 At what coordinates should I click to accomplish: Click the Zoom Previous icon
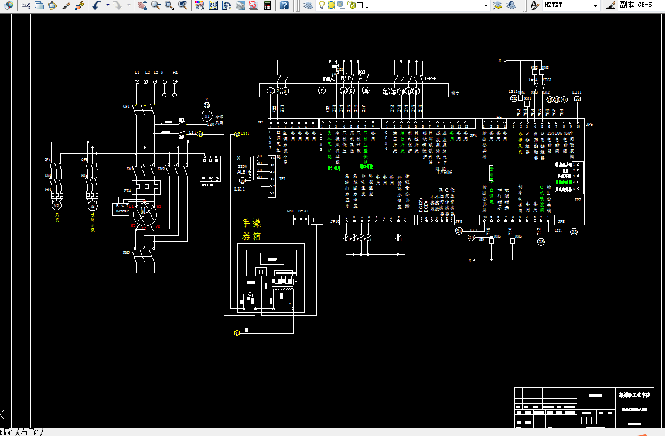pyautogui.click(x=183, y=5)
